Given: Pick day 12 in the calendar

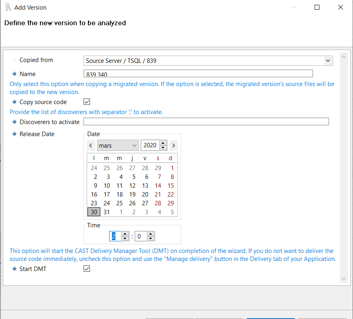Looking at the screenshot, I should pyautogui.click(x=132, y=186).
